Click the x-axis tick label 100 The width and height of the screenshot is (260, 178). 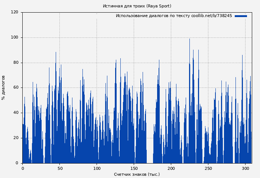[97, 168]
